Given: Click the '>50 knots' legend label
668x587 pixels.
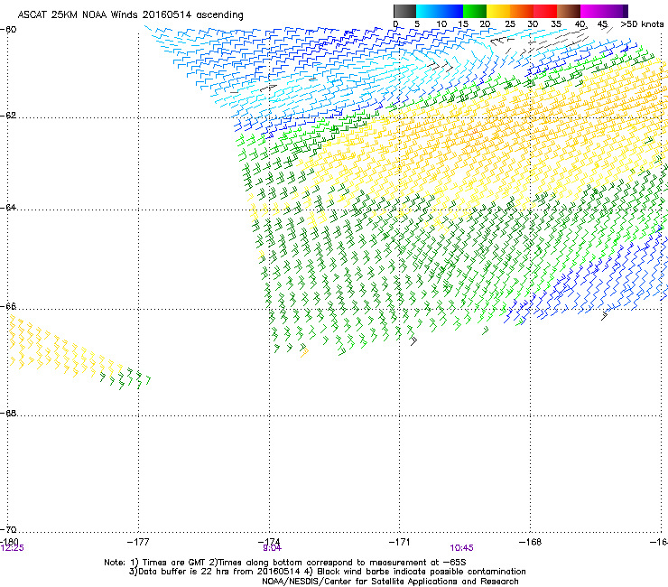Looking at the screenshot, I should point(642,24).
